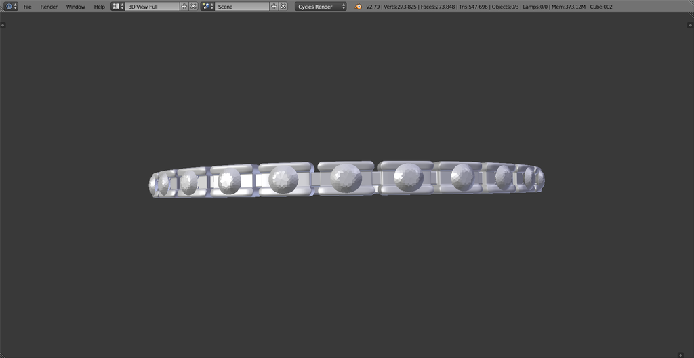Screen dimensions: 694x358
Task: Click the Blender logo icon
Action: click(359, 7)
